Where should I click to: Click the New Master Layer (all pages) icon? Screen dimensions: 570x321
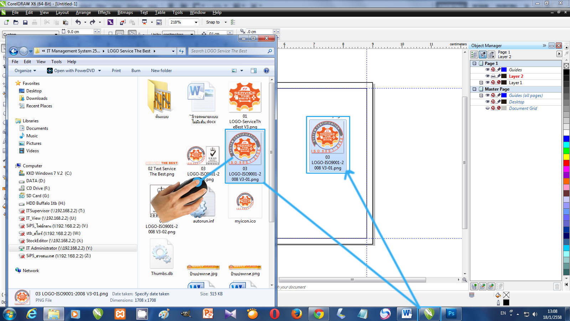point(483,286)
